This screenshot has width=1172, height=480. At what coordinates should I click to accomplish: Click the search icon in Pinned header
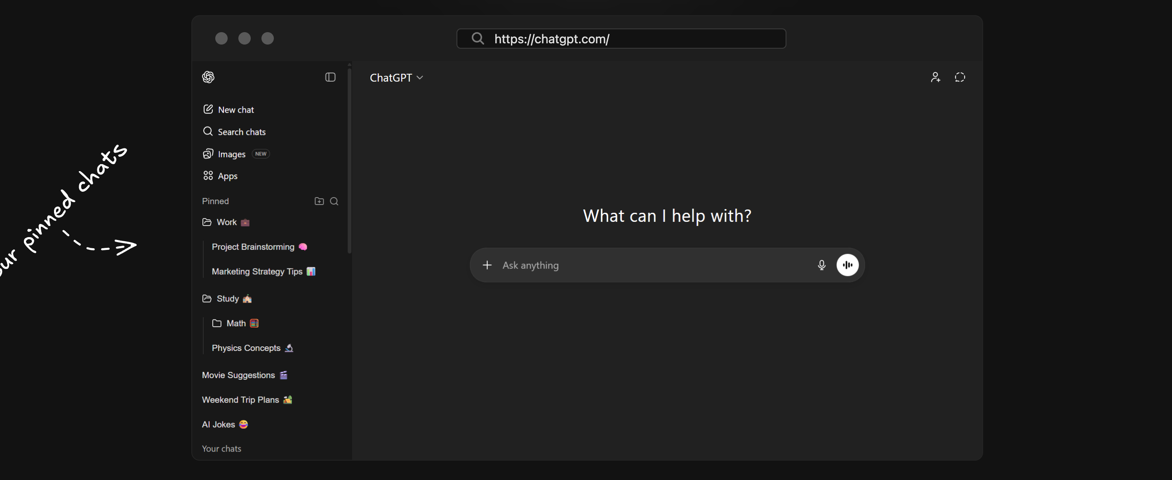[334, 201]
